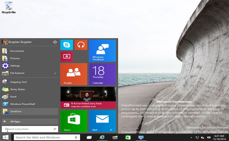Open the Windows Feedback tile
229x141 pixels.
[x=103, y=50]
